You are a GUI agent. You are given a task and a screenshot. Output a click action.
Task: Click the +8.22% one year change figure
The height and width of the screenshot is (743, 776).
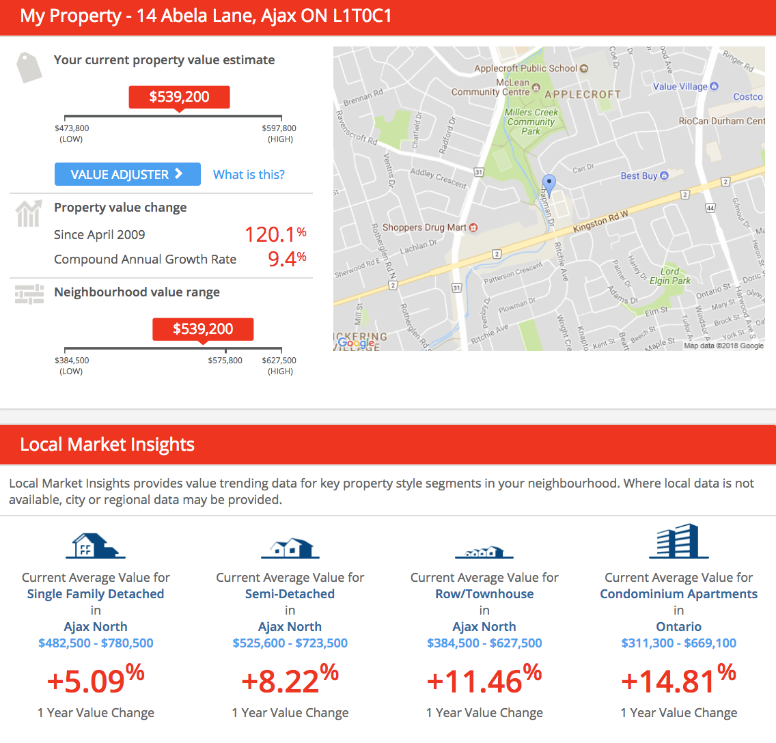[290, 679]
